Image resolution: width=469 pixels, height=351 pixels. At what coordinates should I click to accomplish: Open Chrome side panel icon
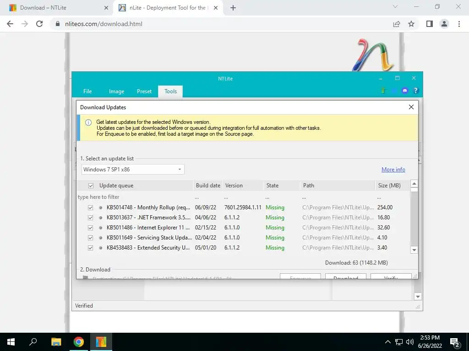pyautogui.click(x=430, y=24)
